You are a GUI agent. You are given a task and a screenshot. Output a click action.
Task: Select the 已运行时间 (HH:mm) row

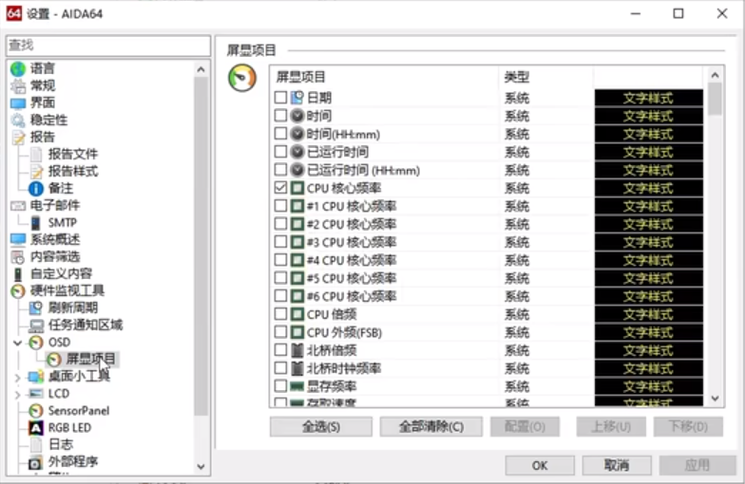[488, 170]
